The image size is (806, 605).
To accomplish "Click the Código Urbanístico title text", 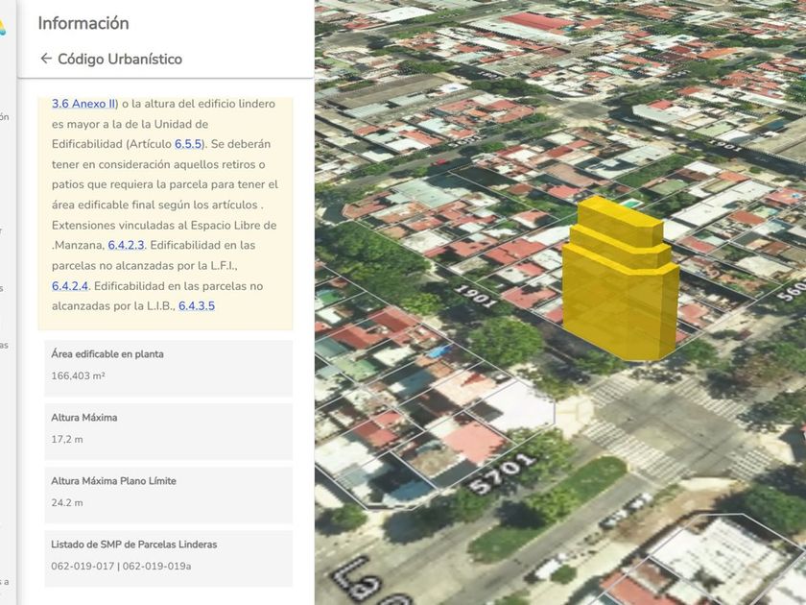I will coord(120,59).
